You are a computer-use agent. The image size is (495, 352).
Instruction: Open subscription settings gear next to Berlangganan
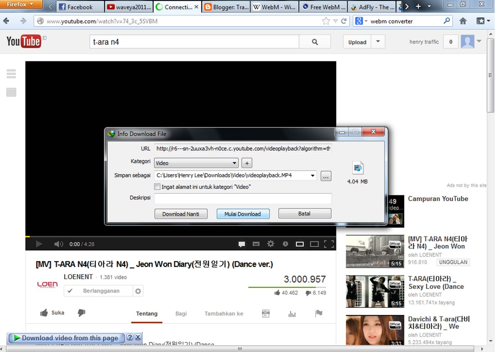[138, 291]
